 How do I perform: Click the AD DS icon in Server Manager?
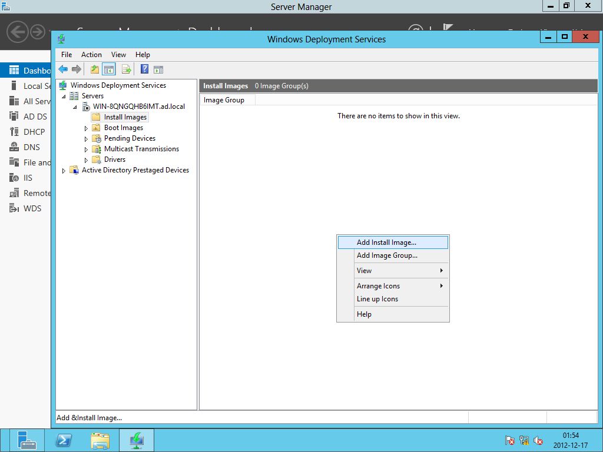14,116
